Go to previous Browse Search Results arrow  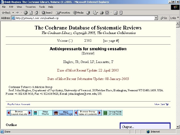[8, 113]
